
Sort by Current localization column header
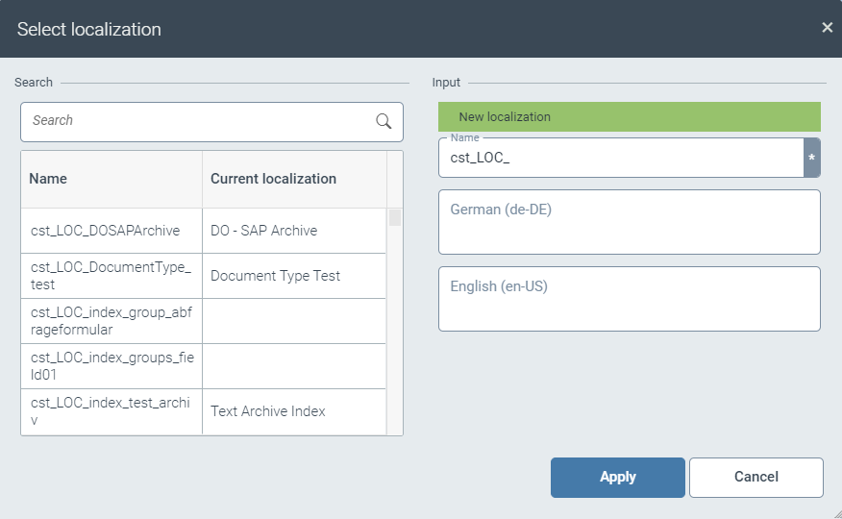[x=293, y=179]
